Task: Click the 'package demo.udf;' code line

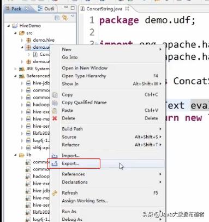Action: point(147,20)
